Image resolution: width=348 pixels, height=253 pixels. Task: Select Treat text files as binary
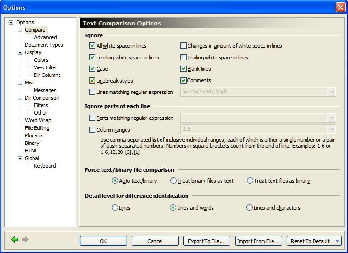pyautogui.click(x=250, y=181)
